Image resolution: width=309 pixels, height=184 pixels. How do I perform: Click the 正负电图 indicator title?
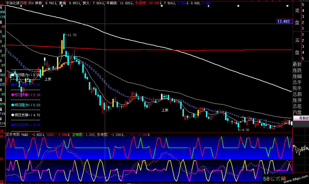13,134
